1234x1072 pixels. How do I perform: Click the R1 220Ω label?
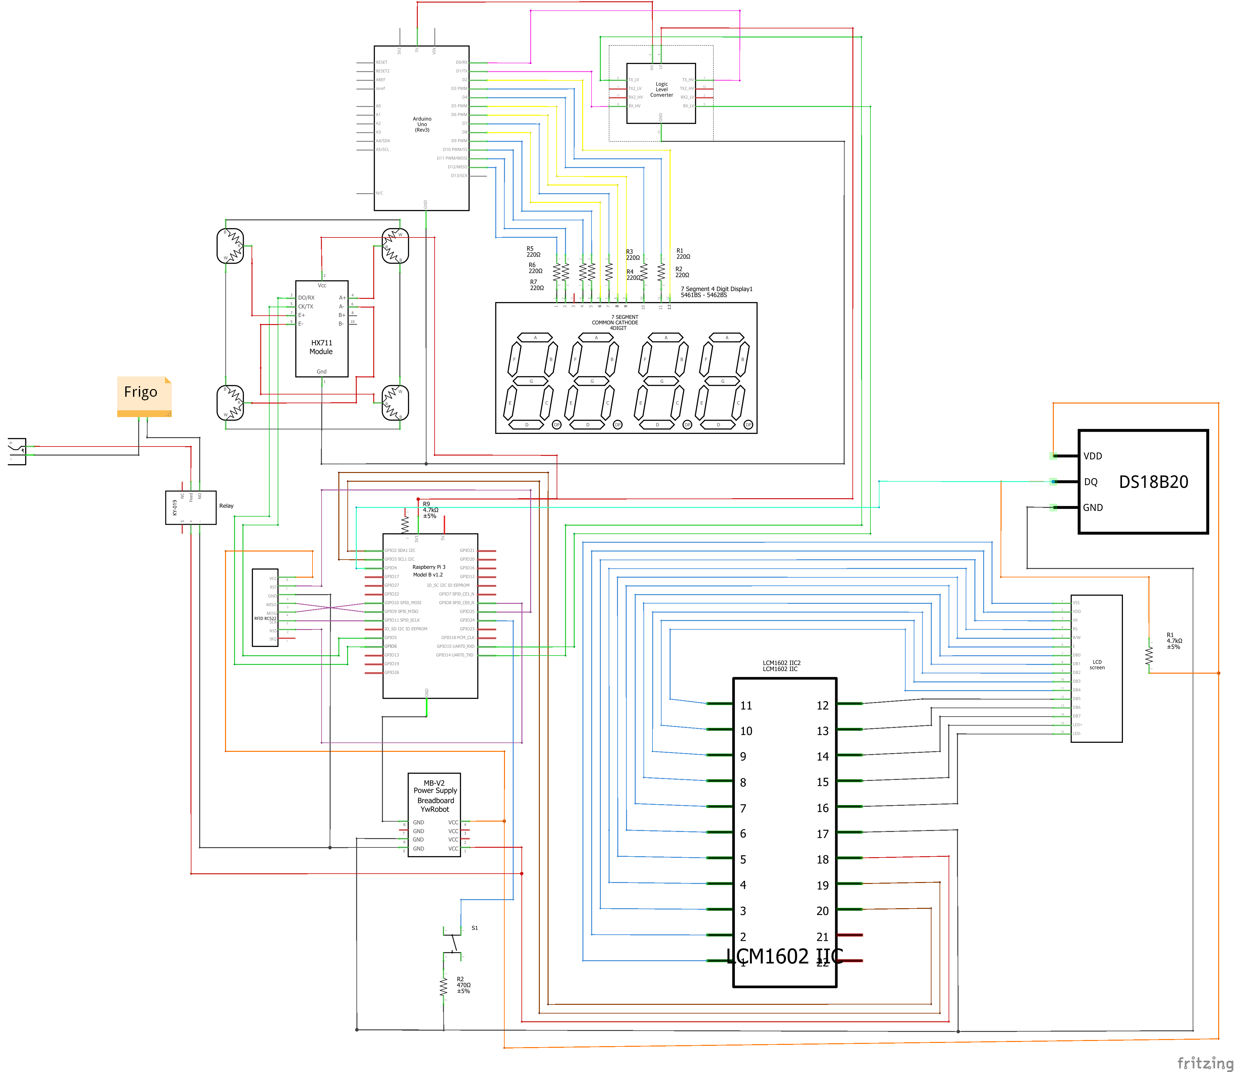[x=683, y=254]
